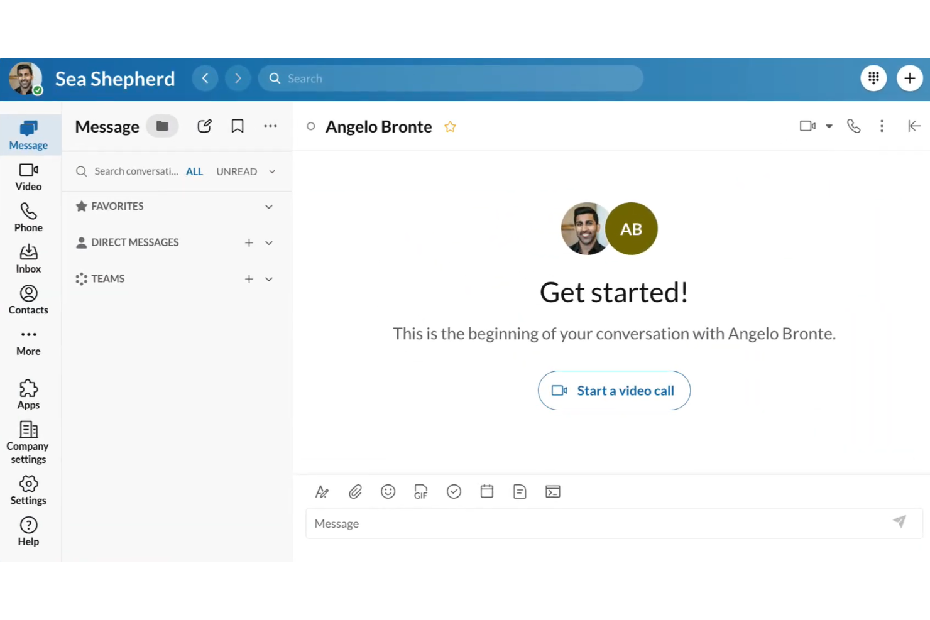Open Help in sidebar
930x620 pixels.
28,532
